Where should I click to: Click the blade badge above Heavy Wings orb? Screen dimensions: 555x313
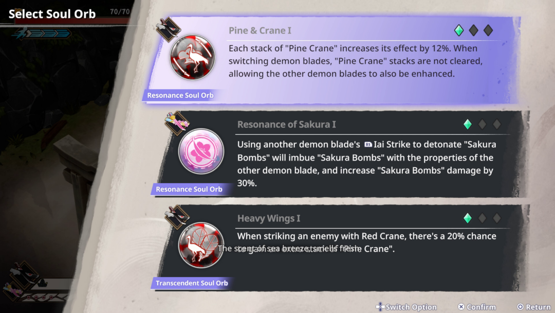pyautogui.click(x=177, y=217)
